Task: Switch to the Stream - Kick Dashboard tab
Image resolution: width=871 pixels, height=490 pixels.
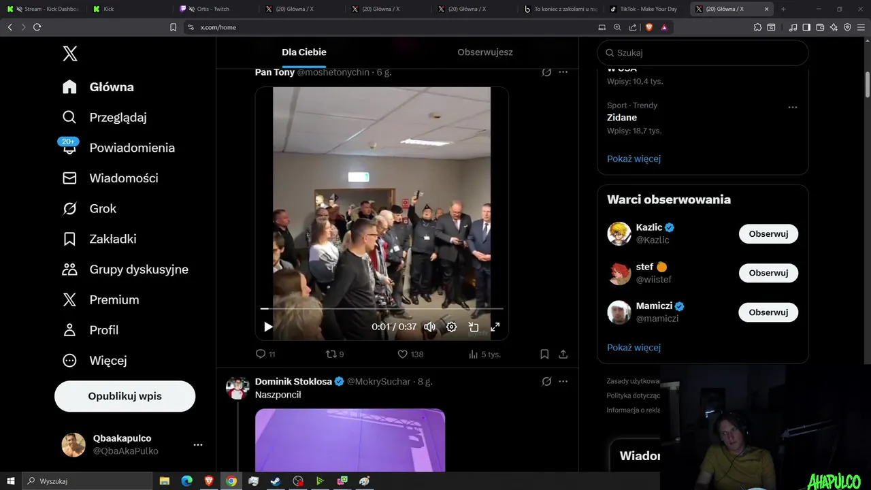Action: (44, 9)
